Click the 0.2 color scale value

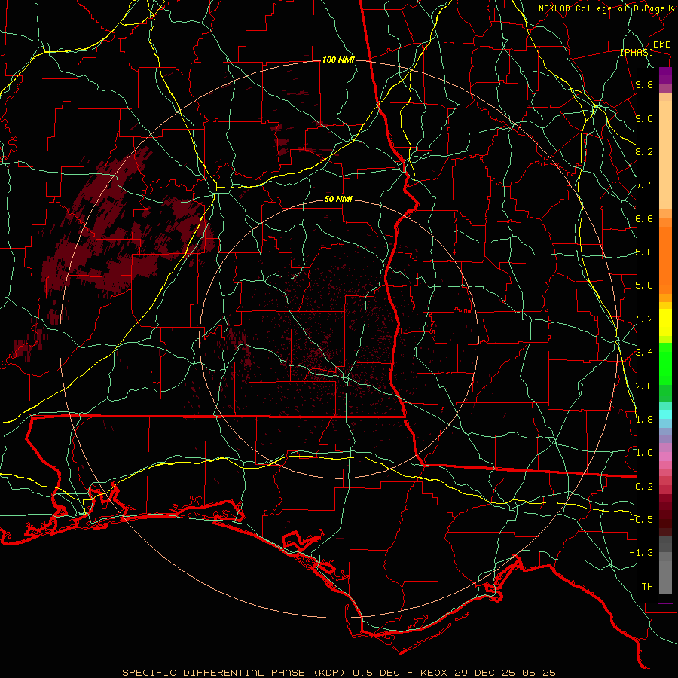(x=644, y=487)
